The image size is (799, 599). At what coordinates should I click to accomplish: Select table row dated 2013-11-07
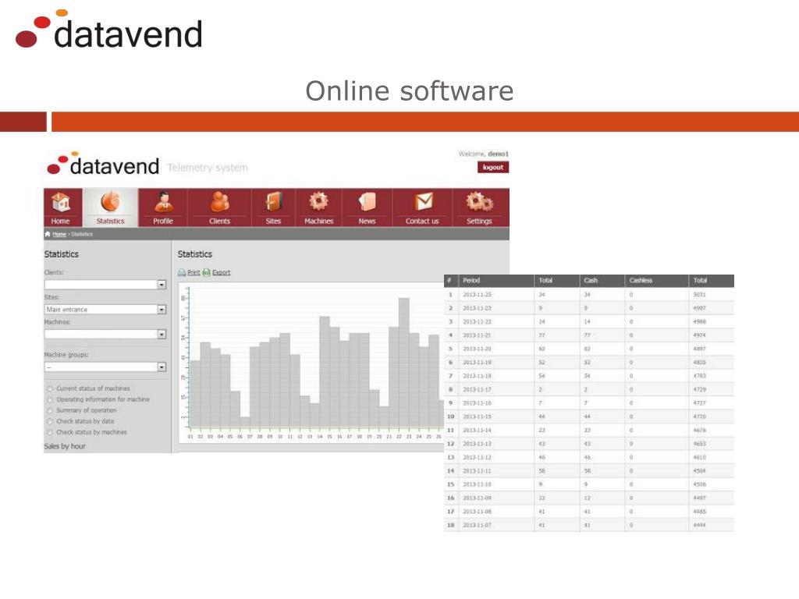[x=589, y=525]
